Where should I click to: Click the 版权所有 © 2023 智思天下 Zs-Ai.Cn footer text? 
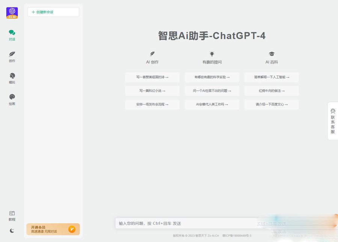click(x=196, y=236)
